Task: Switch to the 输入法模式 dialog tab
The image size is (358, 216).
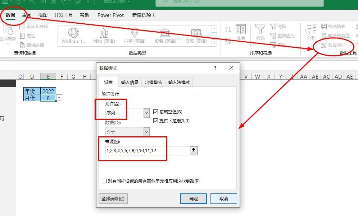Action: point(179,83)
